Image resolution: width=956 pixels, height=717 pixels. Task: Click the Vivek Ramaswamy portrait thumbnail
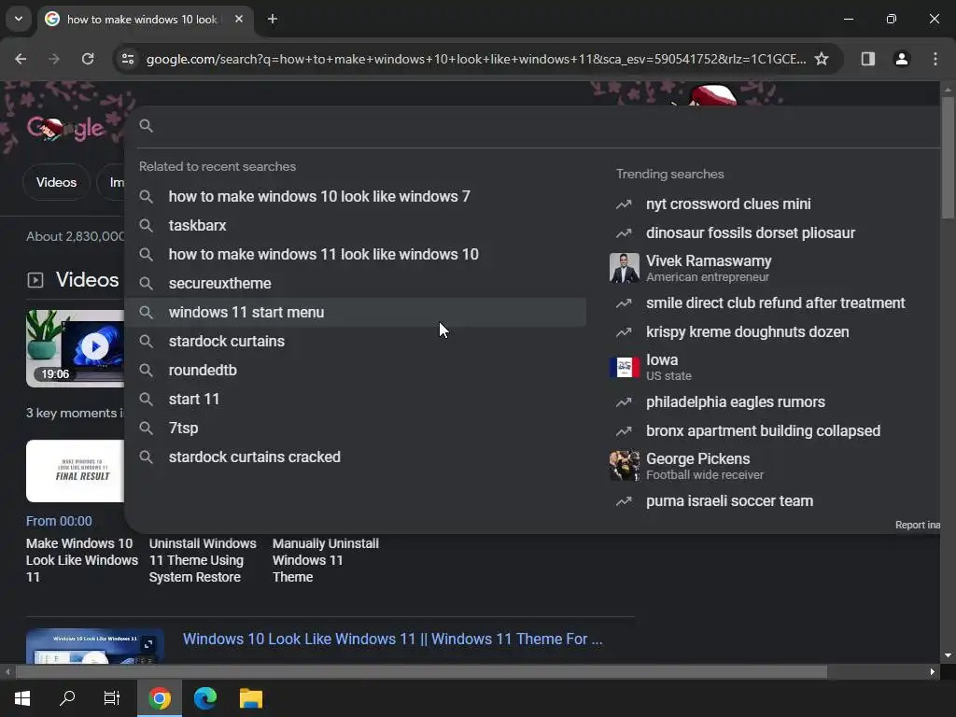625,268
